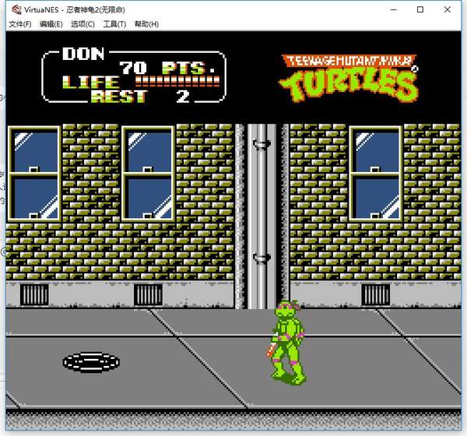Click the 'LIFE' label in the HUD
467x436 pixels.
coord(91,82)
